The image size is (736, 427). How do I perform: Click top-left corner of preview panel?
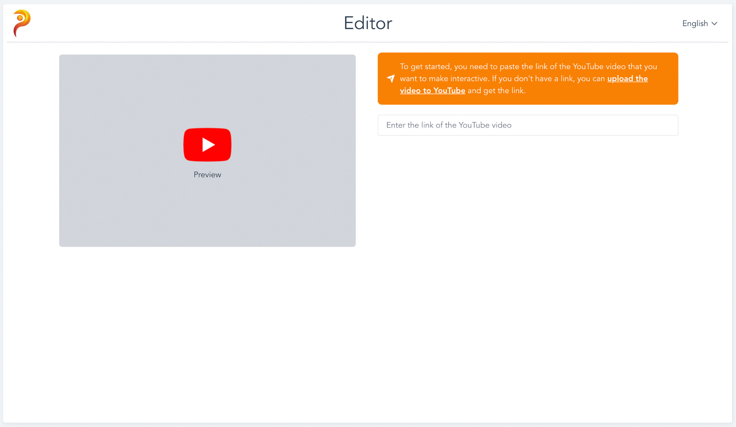point(64,60)
